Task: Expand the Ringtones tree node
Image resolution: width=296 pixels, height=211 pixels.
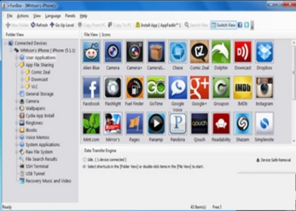Action: point(16,123)
